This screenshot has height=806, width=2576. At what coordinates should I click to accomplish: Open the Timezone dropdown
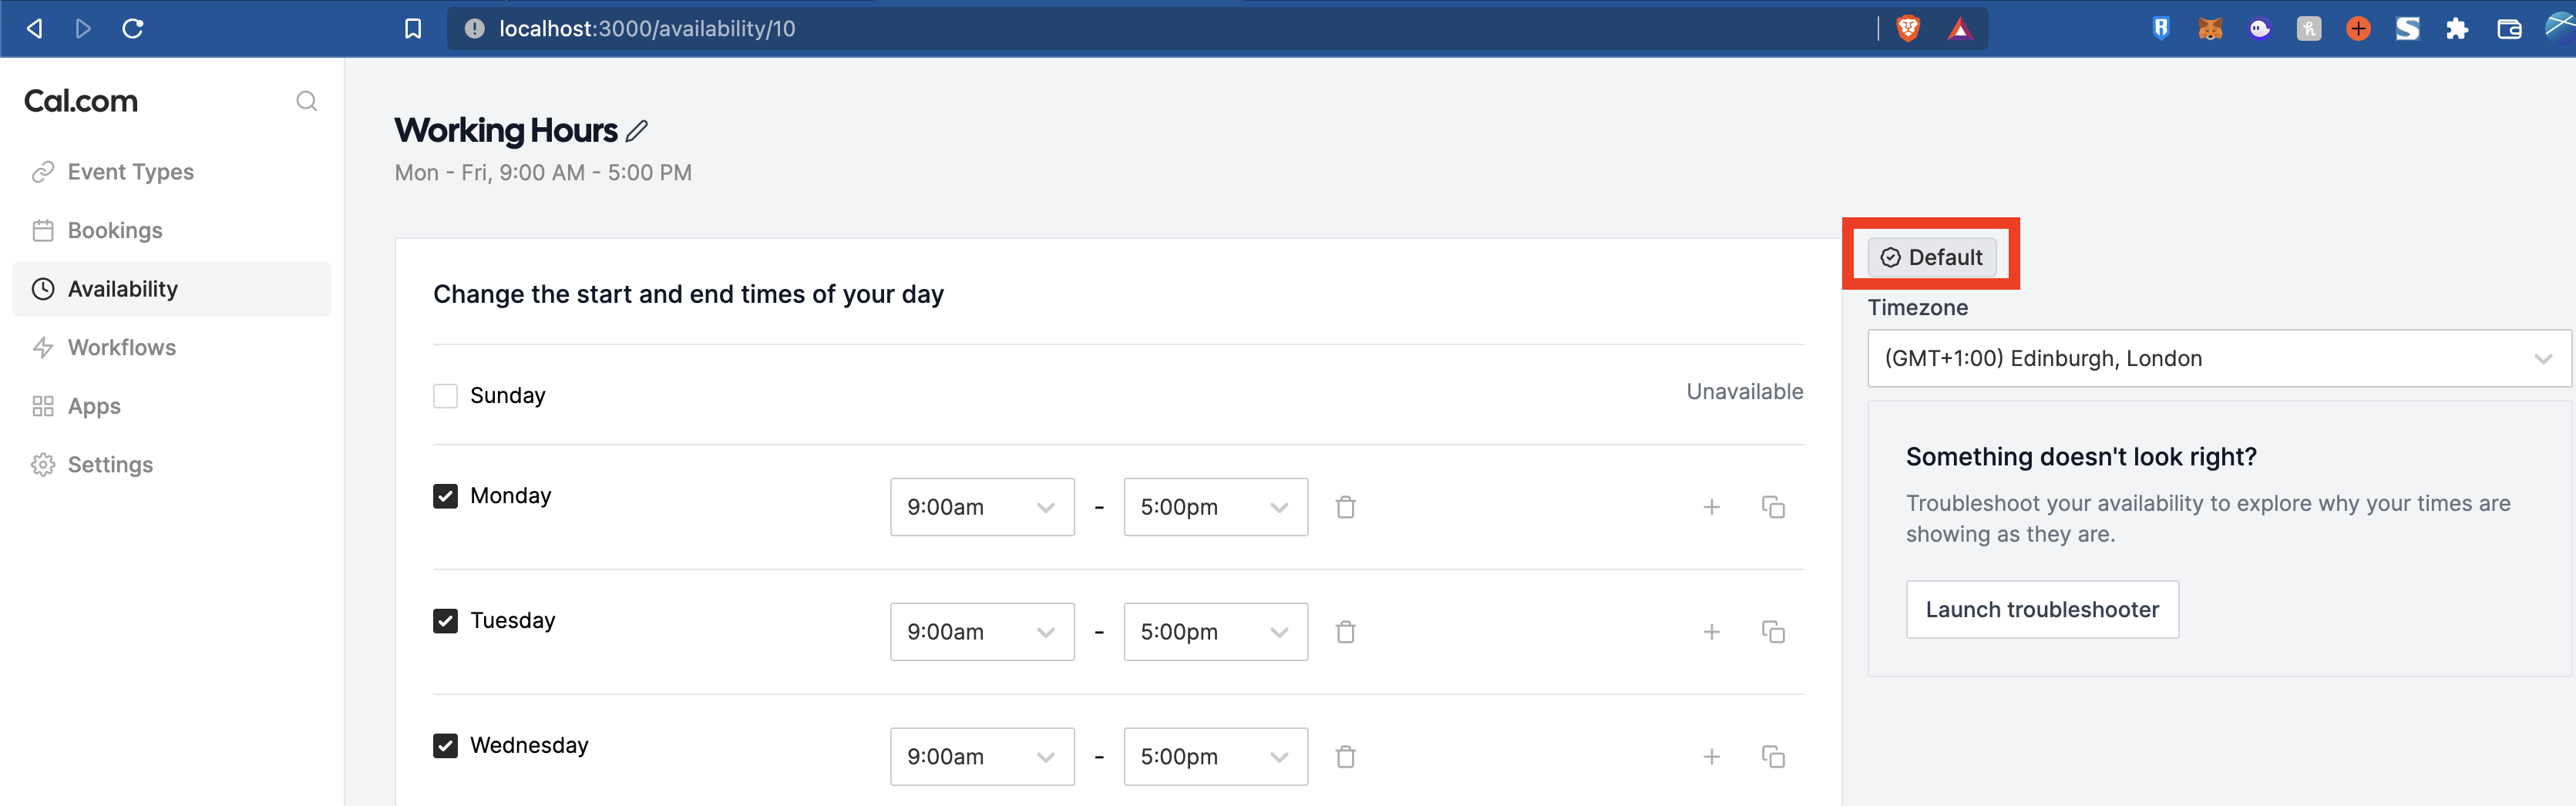[2218, 358]
